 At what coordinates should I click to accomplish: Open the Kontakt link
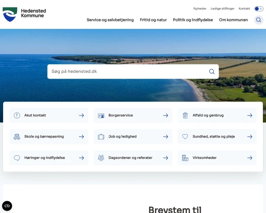[x=244, y=8]
